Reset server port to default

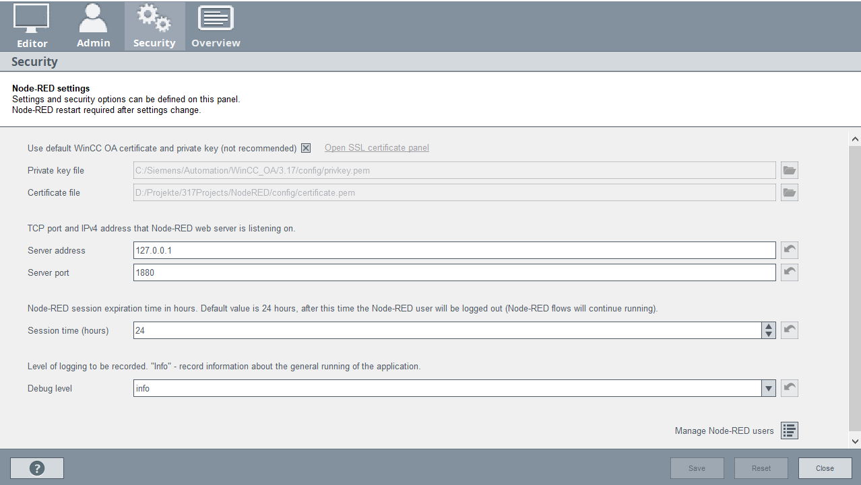click(790, 272)
